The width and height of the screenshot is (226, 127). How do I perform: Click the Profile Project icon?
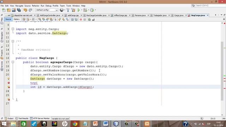click(92, 10)
